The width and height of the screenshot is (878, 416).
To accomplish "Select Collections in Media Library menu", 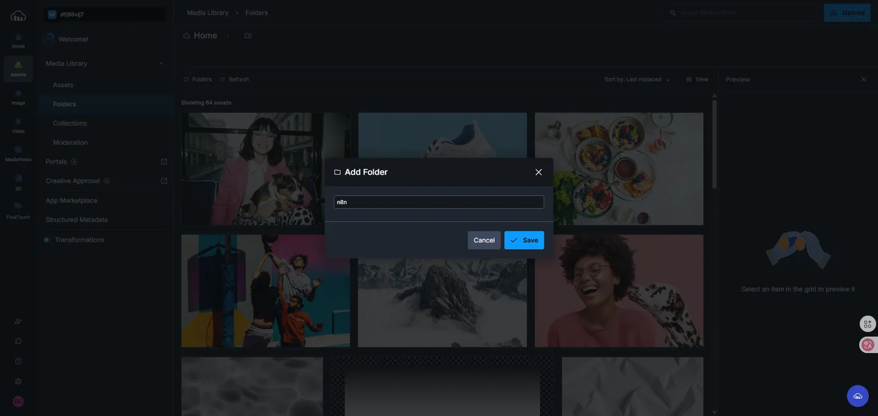I will [x=70, y=123].
